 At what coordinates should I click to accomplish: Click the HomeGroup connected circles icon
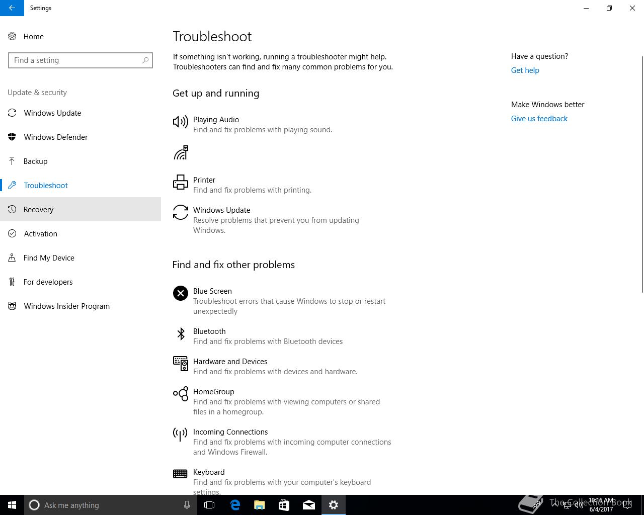tap(180, 394)
